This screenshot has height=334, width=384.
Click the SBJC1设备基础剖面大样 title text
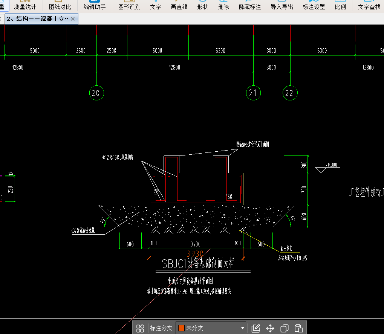point(198,264)
